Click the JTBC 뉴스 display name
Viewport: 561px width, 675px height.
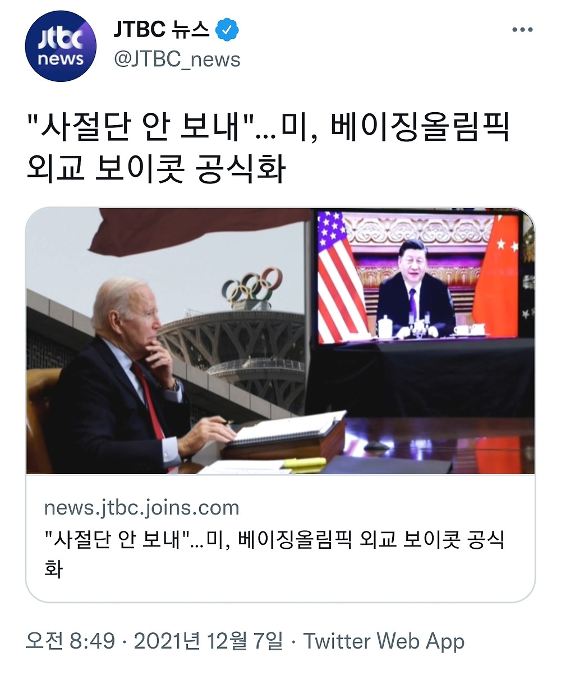(162, 30)
